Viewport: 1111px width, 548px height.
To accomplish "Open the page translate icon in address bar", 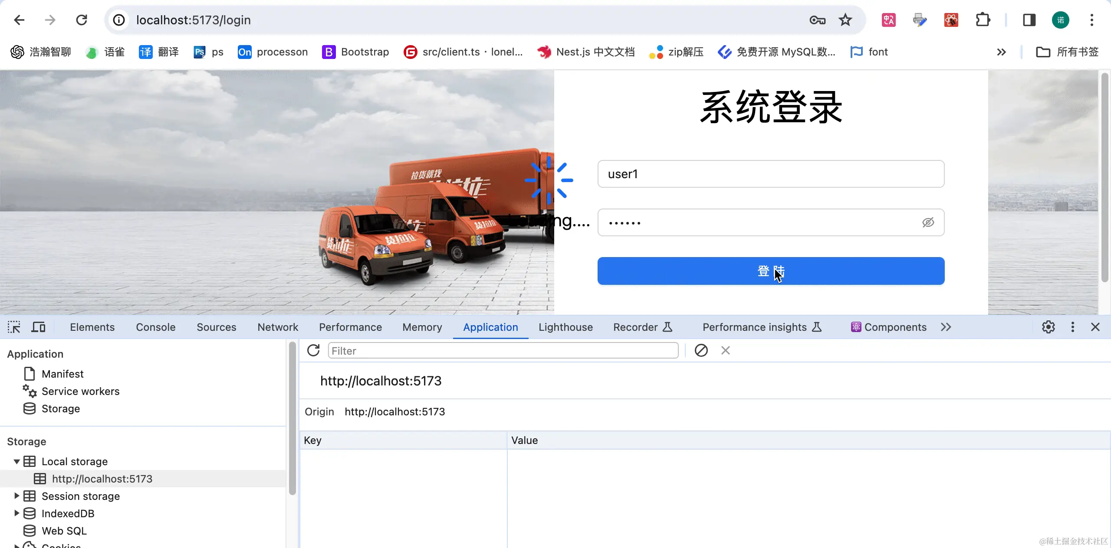I will coord(887,20).
